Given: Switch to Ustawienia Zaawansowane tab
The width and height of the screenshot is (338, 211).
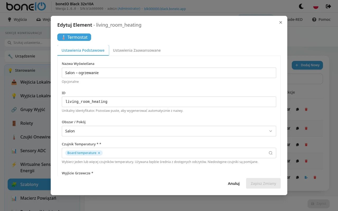Looking at the screenshot, I should (x=137, y=50).
